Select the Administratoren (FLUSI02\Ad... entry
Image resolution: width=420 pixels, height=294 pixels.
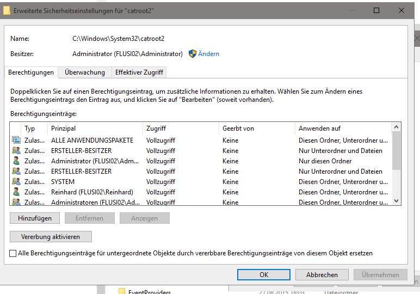(95, 202)
